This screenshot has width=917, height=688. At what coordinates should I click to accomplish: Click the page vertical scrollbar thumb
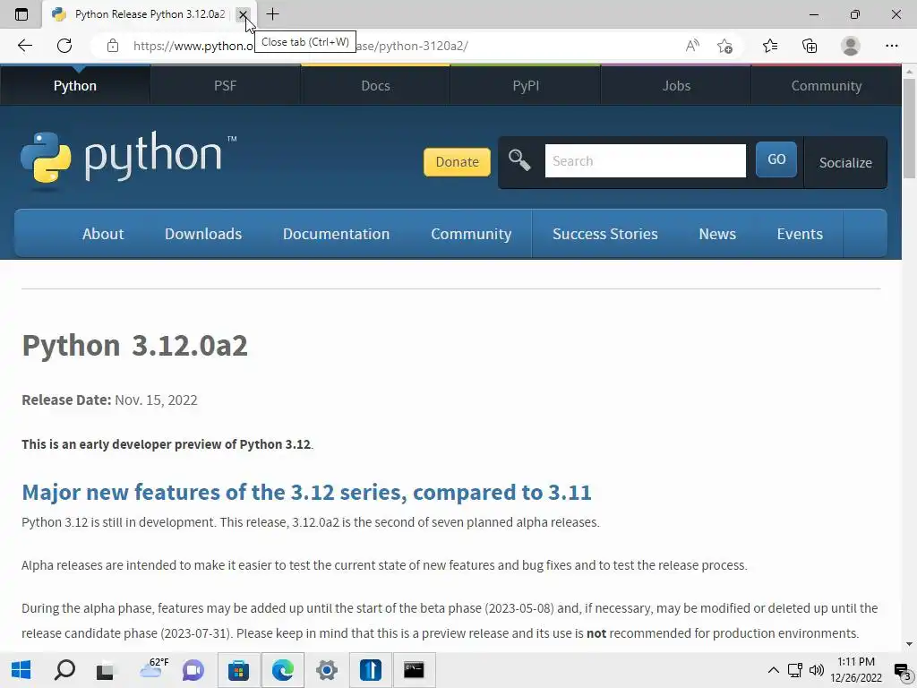point(909,127)
